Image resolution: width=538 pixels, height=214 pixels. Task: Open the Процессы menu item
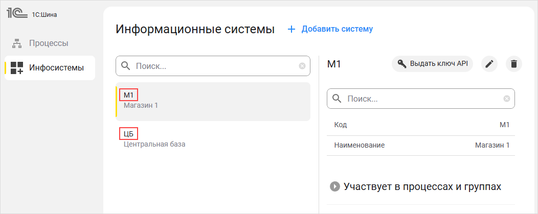49,43
